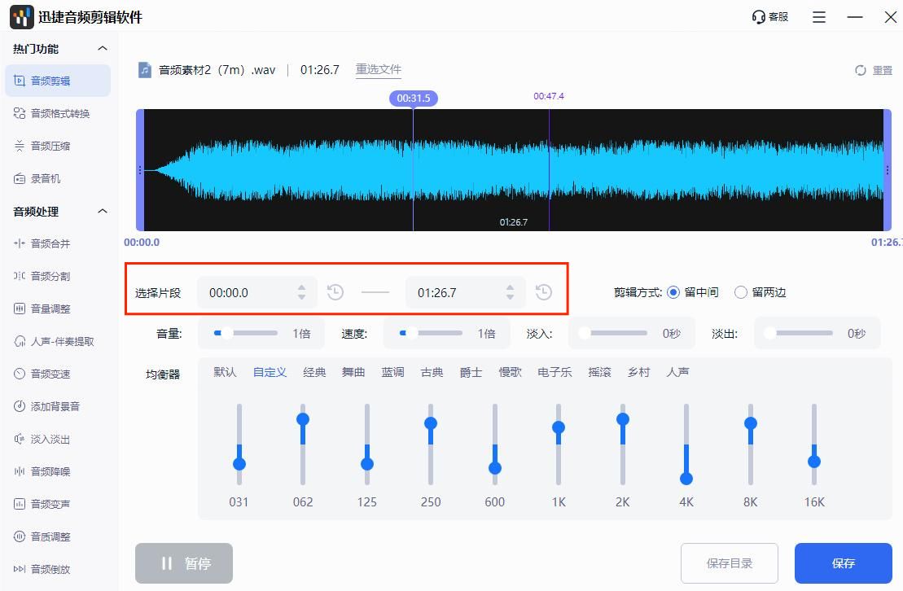This screenshot has width=903, height=591.
Task: Select 留两边 keep-both-sides trim mode
Action: [x=741, y=292]
